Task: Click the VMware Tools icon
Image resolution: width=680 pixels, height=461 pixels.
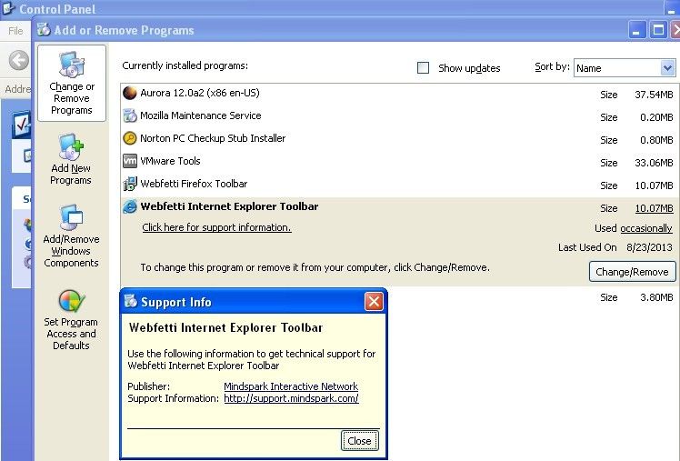Action: (130, 161)
